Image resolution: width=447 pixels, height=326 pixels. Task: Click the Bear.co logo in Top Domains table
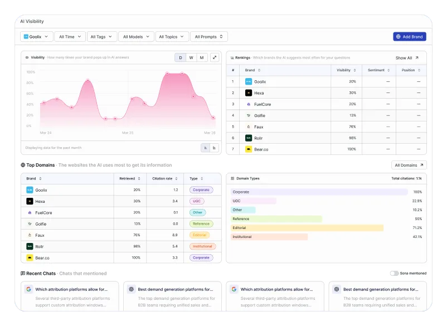coord(30,257)
